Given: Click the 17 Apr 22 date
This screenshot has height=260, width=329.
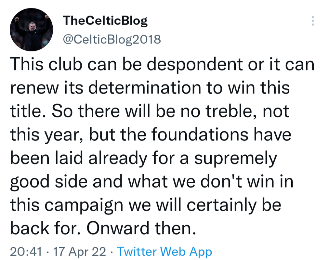Looking at the screenshot, I should point(80,252).
